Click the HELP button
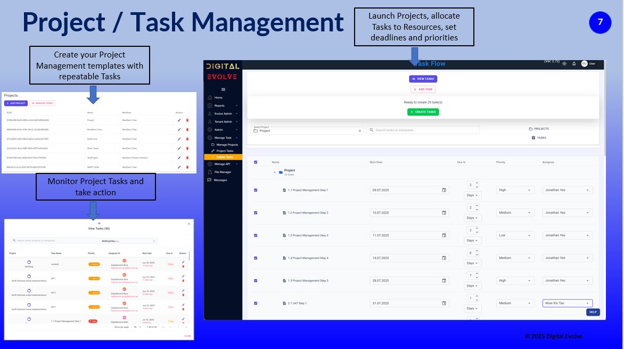Screen dimensions: 624x349 (593, 312)
